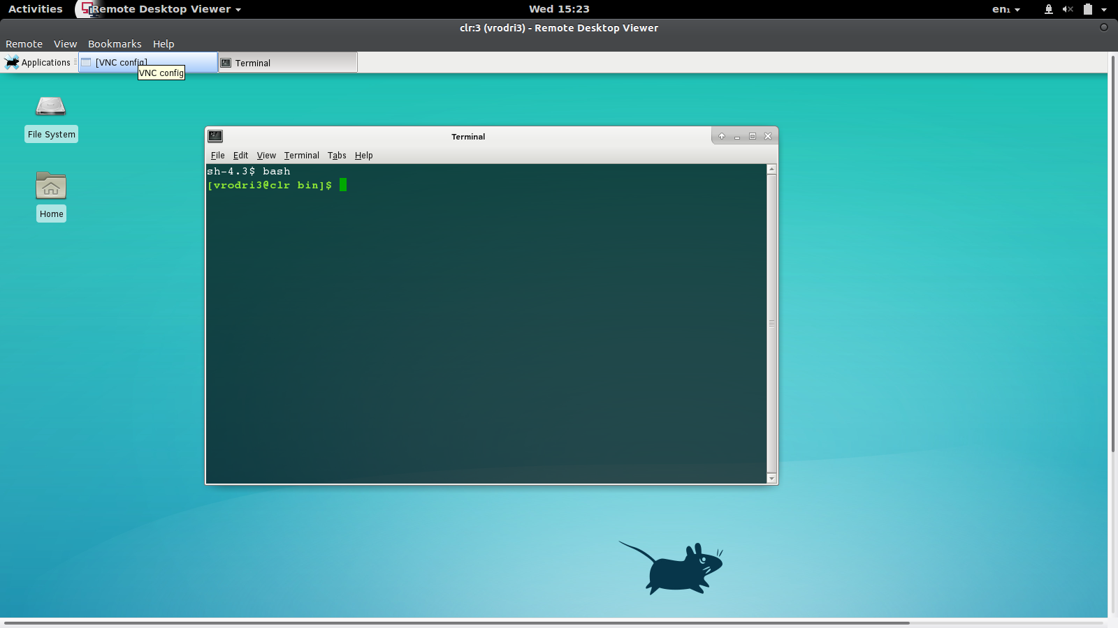Click the Remote Desktop Viewer app icon
The width and height of the screenshot is (1118, 628).
point(88,9)
